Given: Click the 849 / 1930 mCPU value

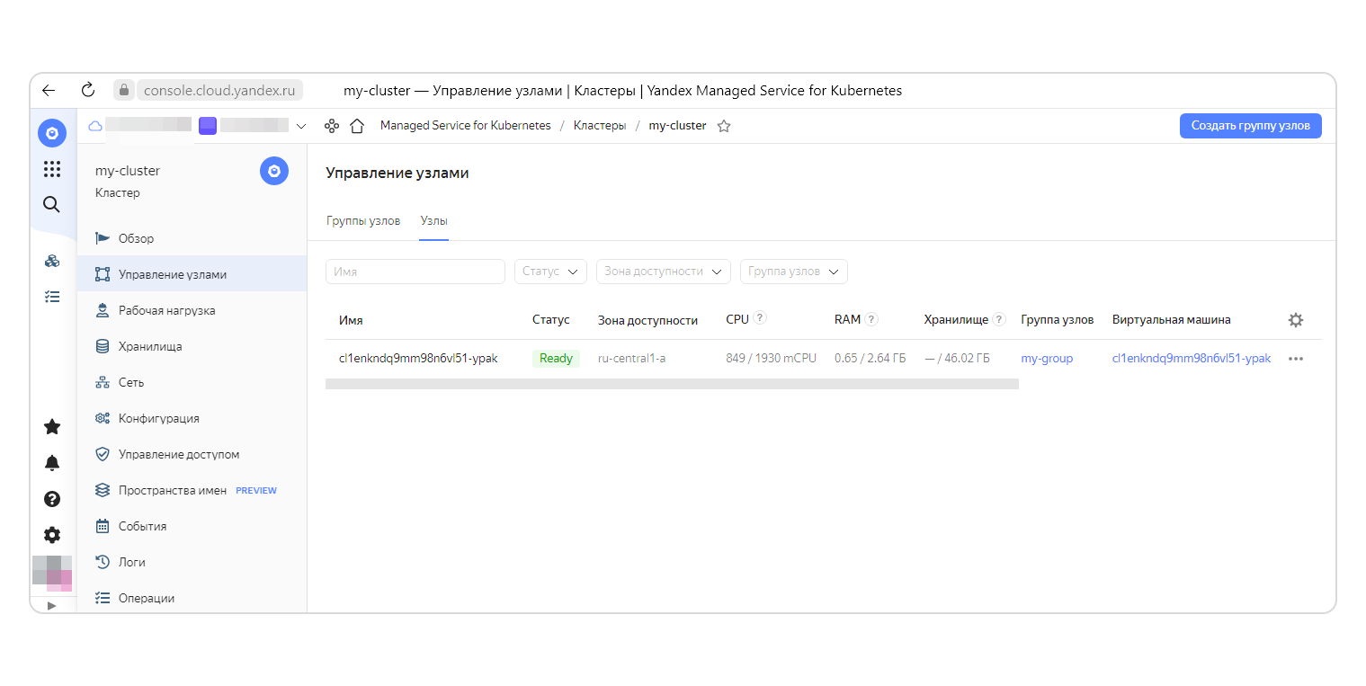Looking at the screenshot, I should tap(771, 359).
